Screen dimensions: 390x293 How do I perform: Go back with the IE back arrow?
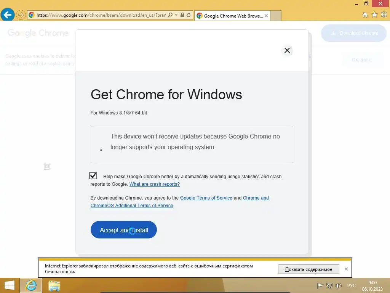8,15
